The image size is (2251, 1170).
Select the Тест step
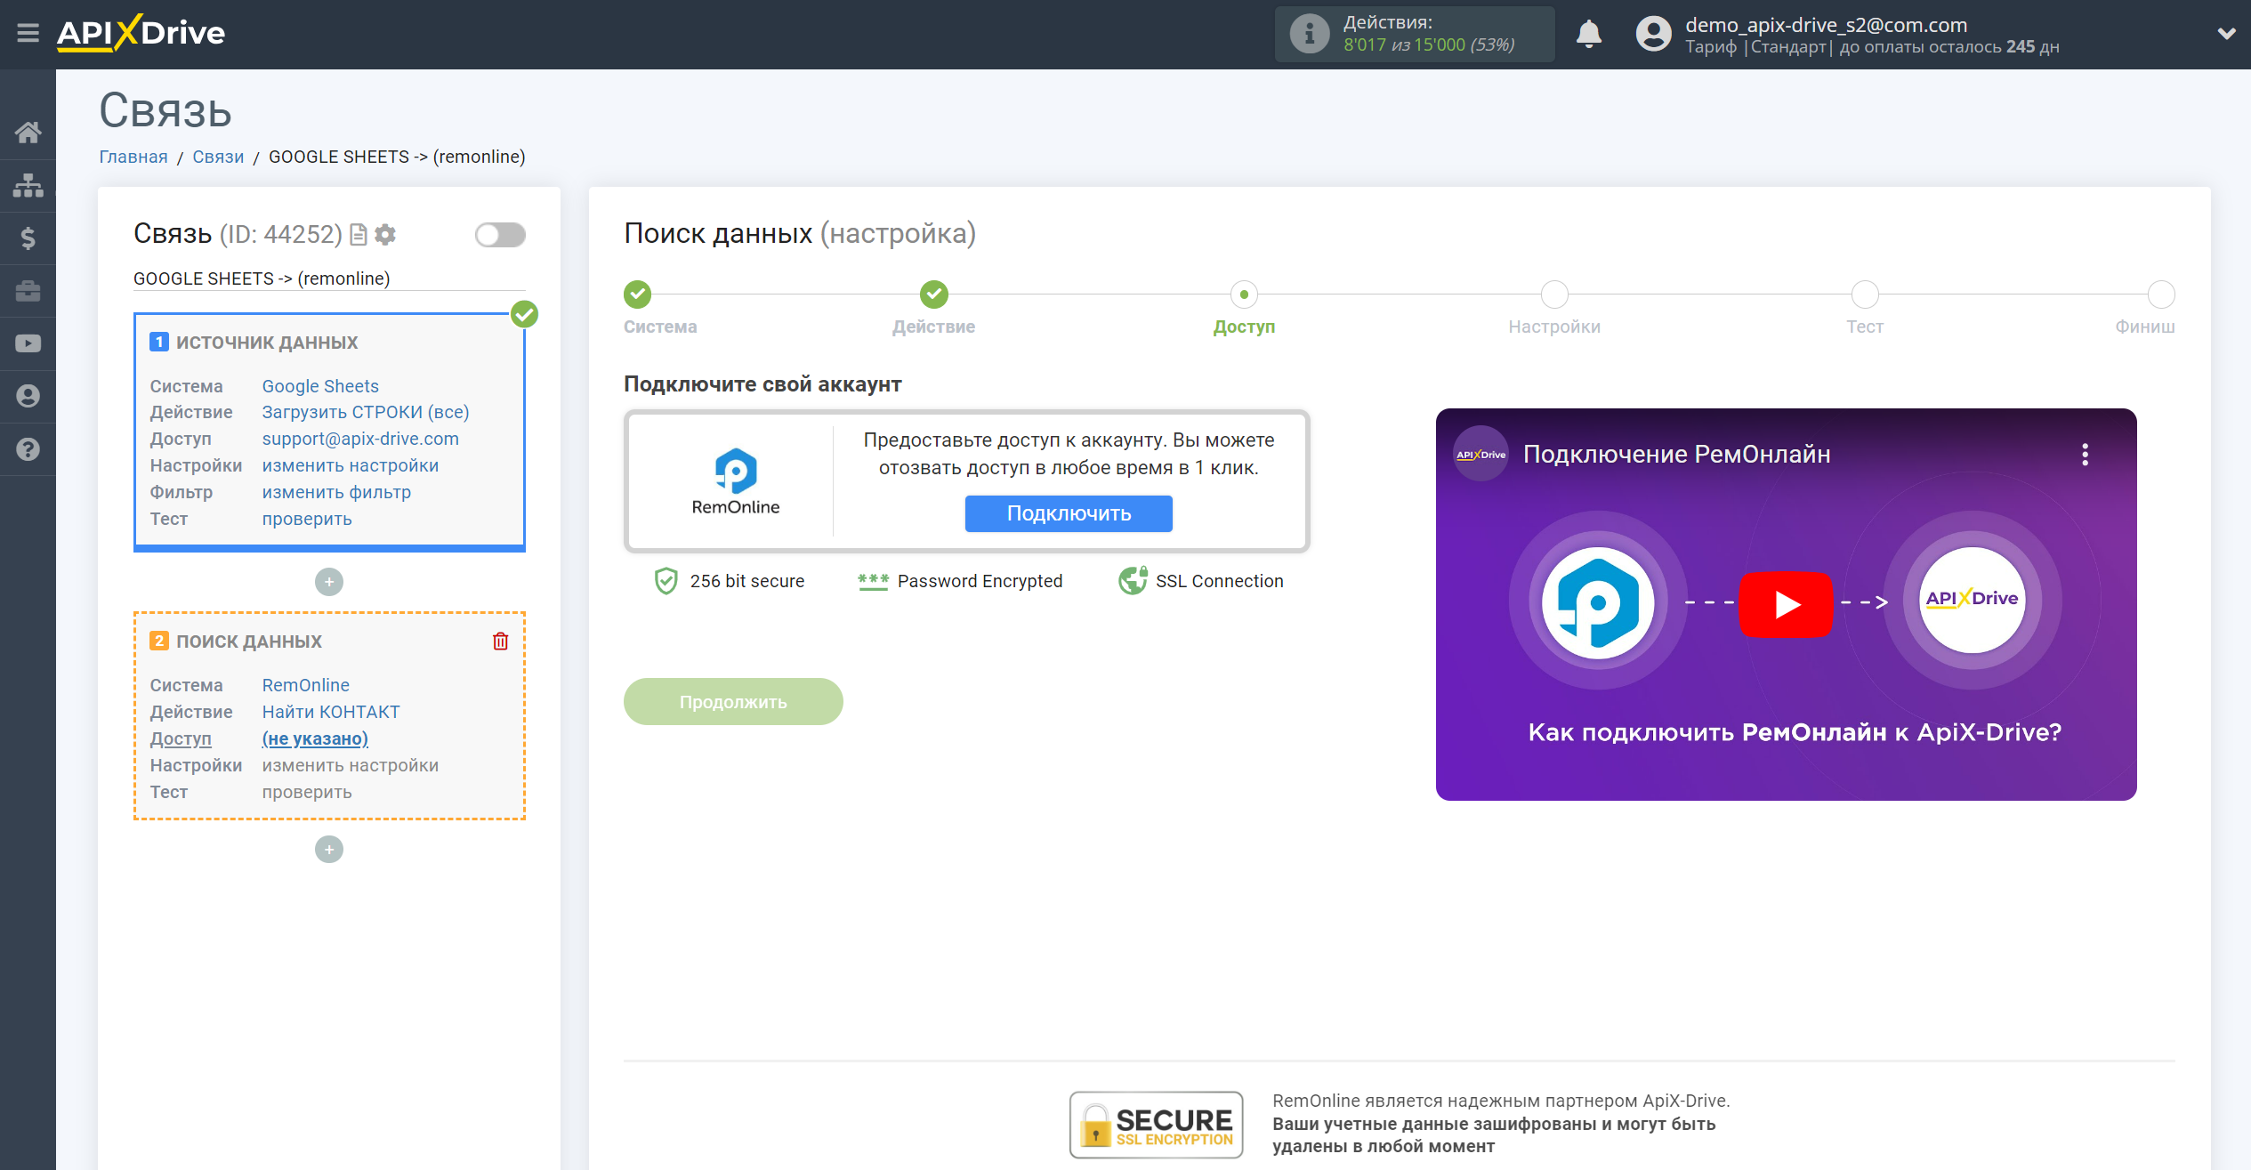coord(1865,294)
